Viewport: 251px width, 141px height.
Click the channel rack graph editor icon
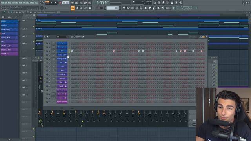200,37
